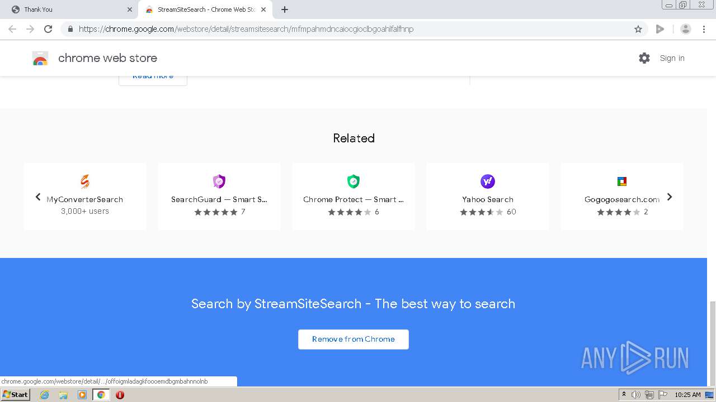The height and width of the screenshot is (402, 716).
Task: Bookmark this page with the star icon
Action: pos(638,29)
